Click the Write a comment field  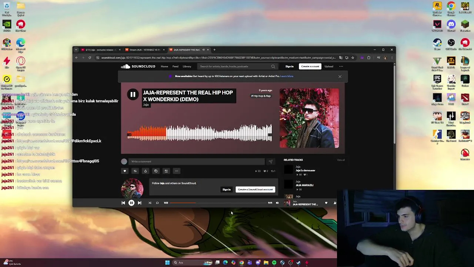coord(197,162)
